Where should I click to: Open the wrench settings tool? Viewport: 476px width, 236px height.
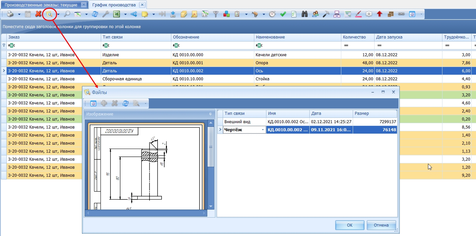105,14
